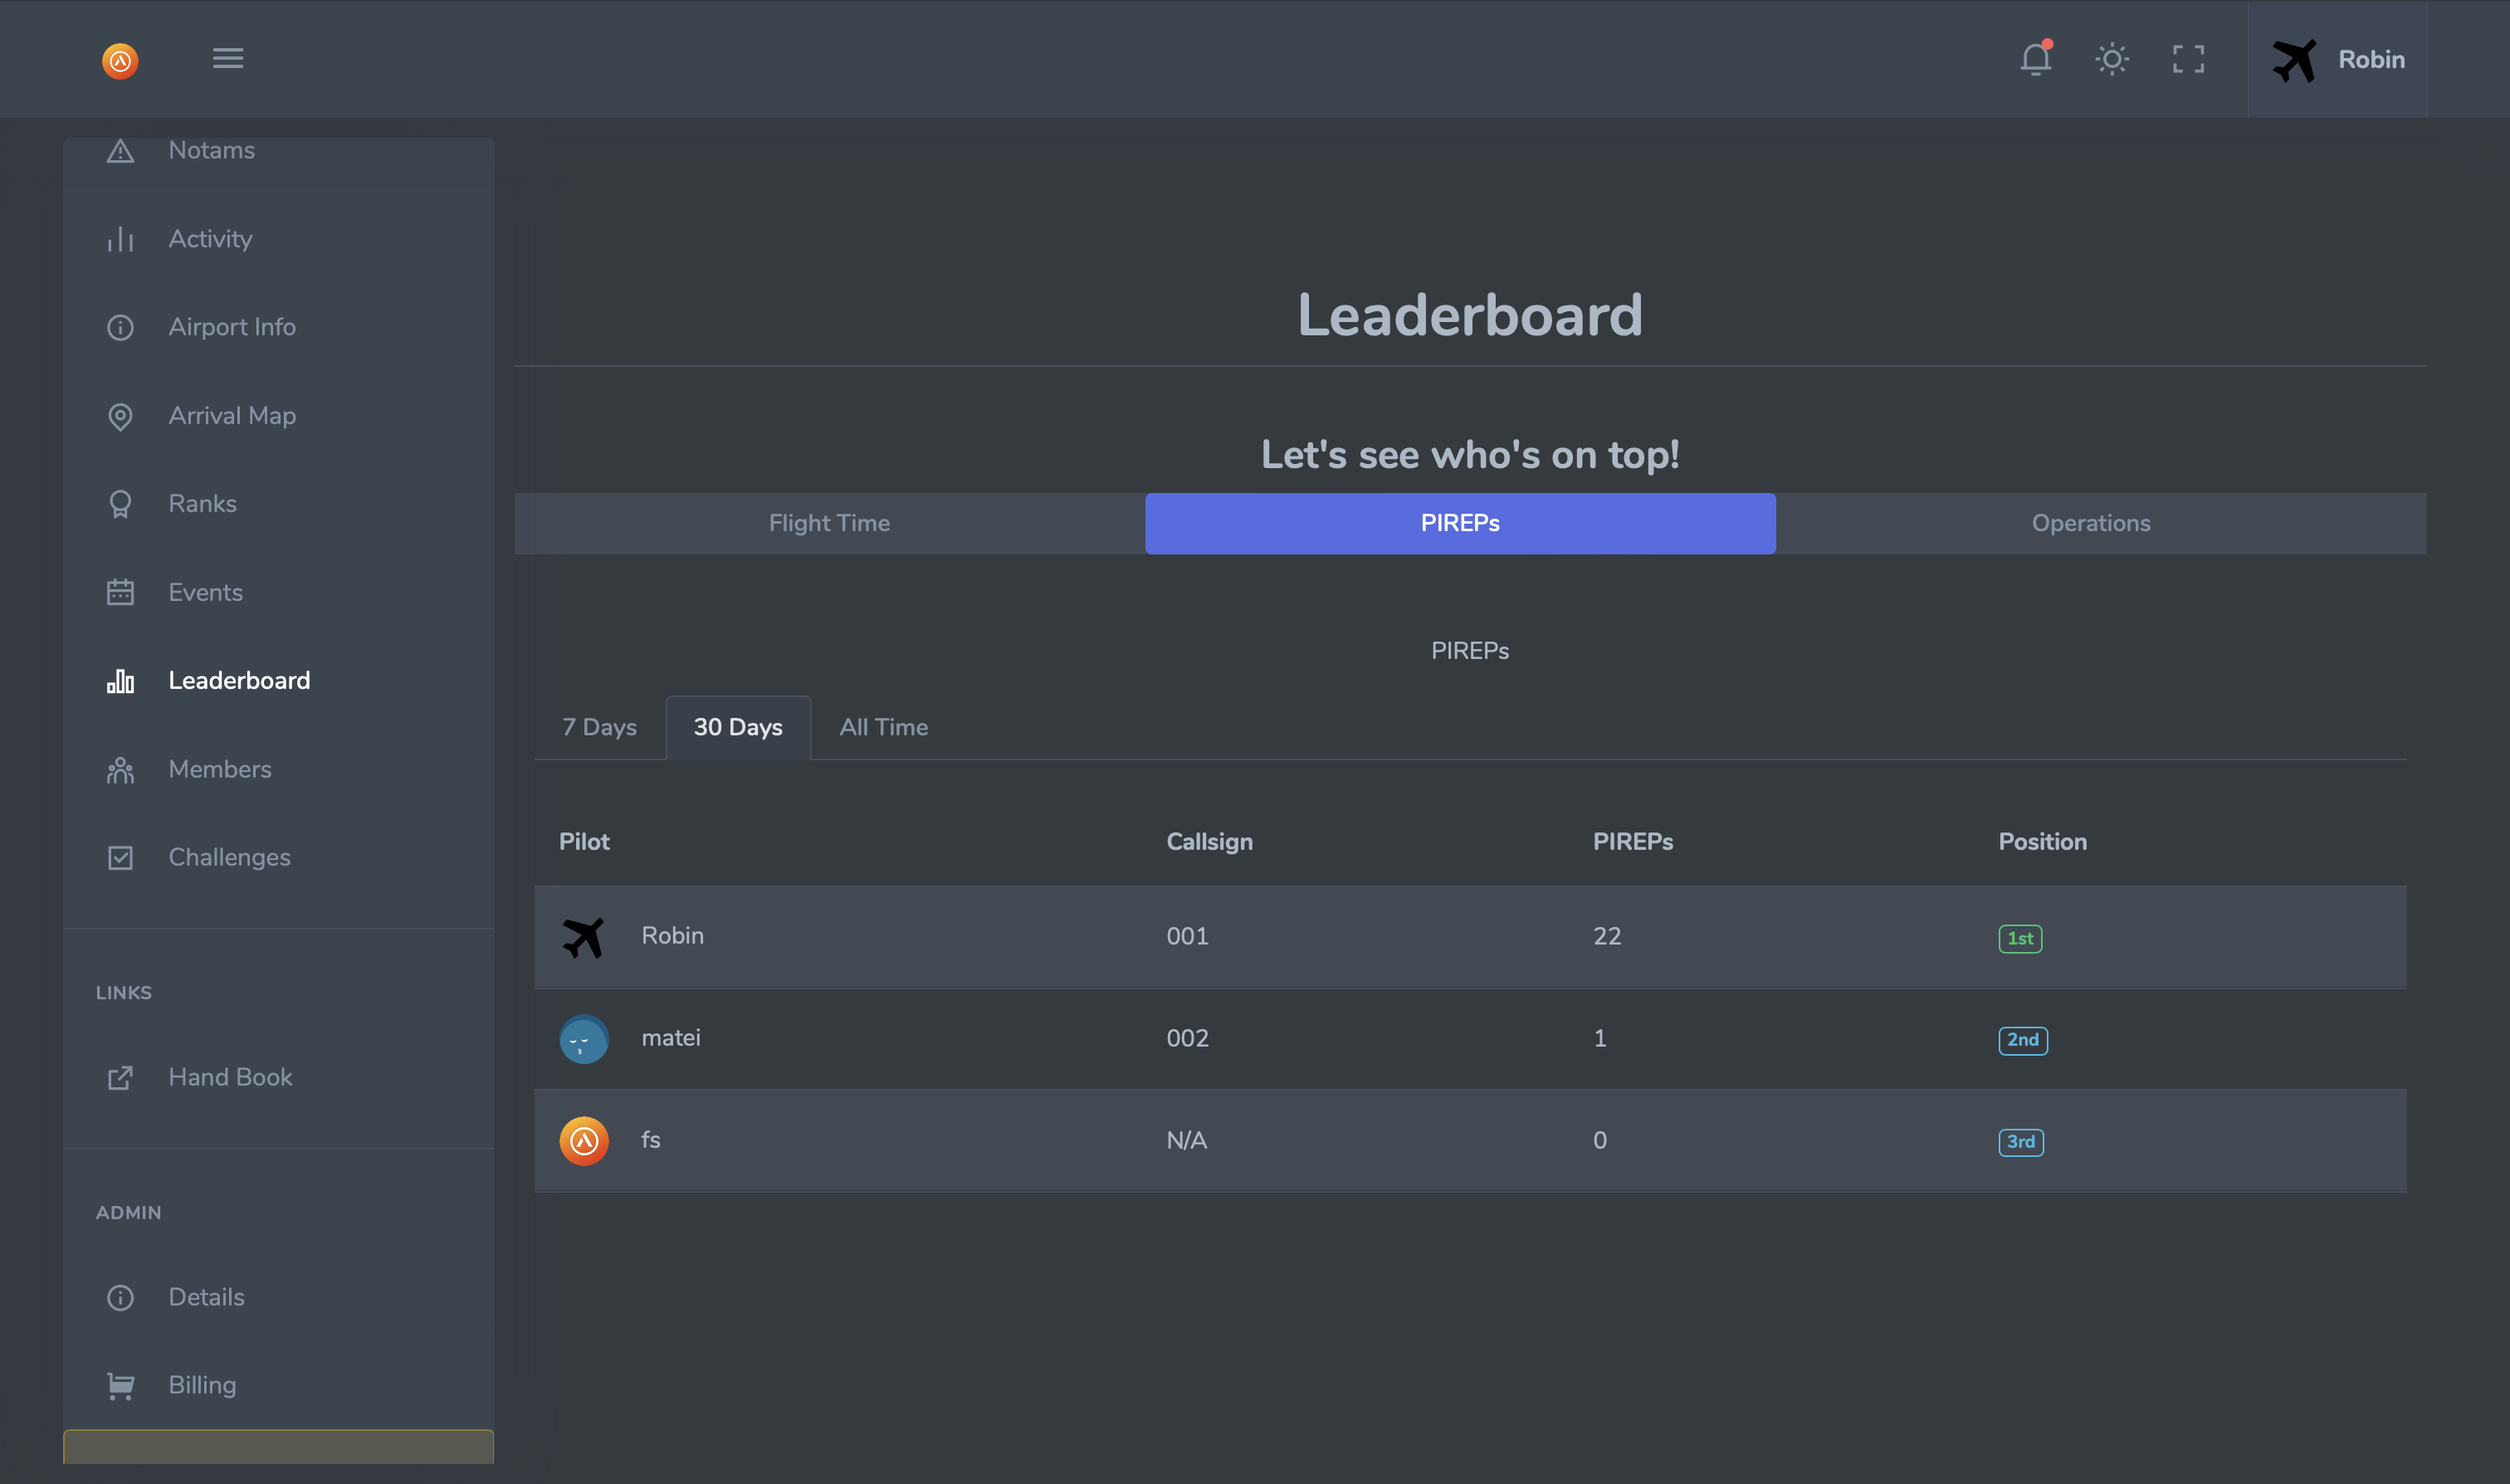Click the Challenges sidebar icon
The width and height of the screenshot is (2510, 1484).
tap(120, 857)
